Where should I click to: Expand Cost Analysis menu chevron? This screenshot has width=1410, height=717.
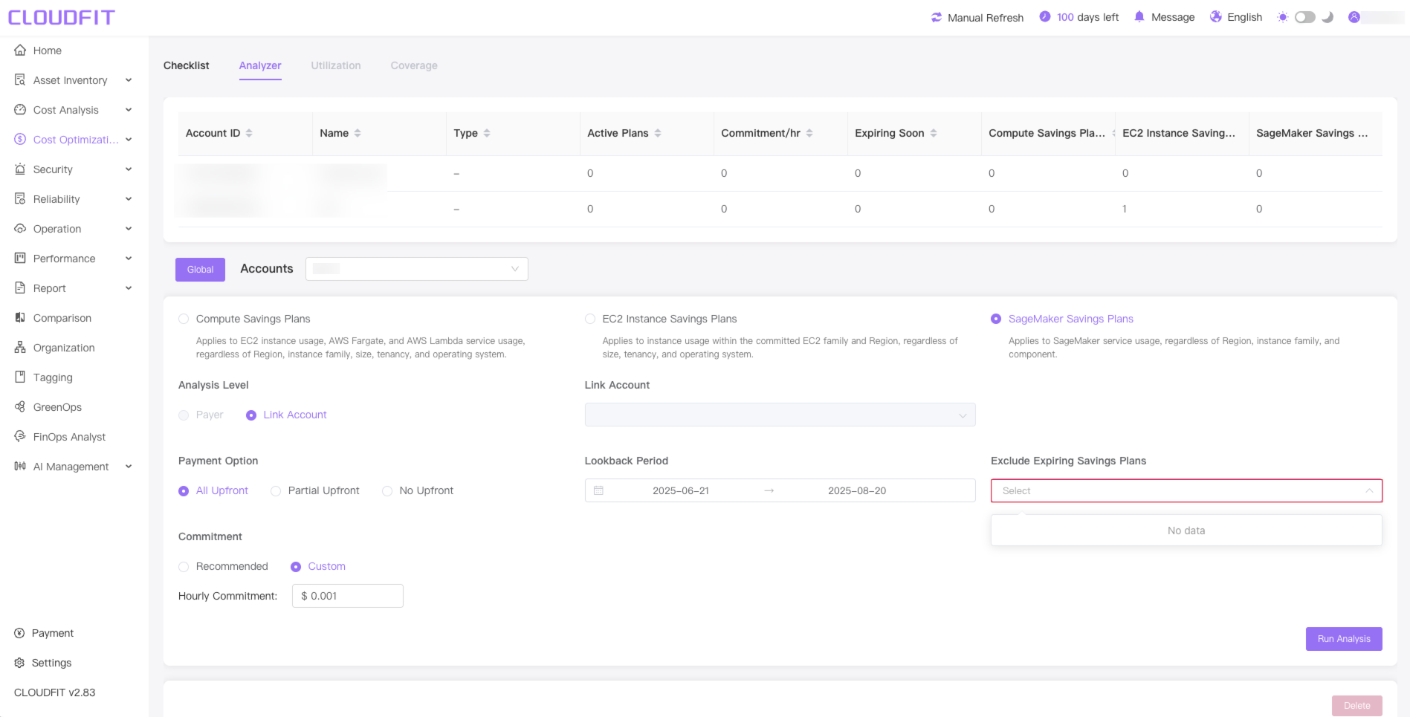click(x=129, y=110)
